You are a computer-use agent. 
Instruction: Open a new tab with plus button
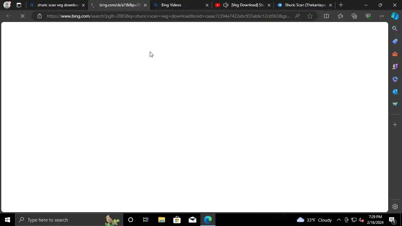click(341, 5)
